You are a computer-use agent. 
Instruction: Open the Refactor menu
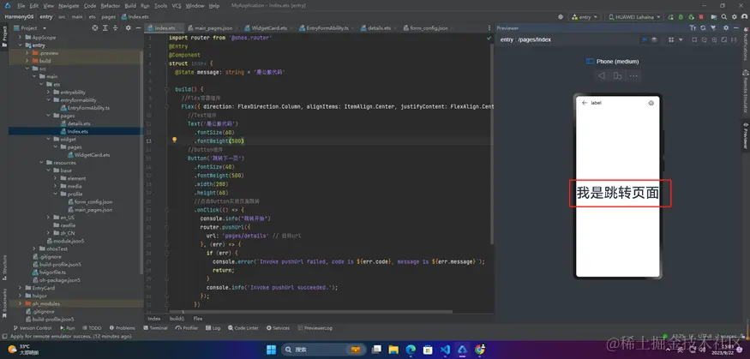[111, 6]
